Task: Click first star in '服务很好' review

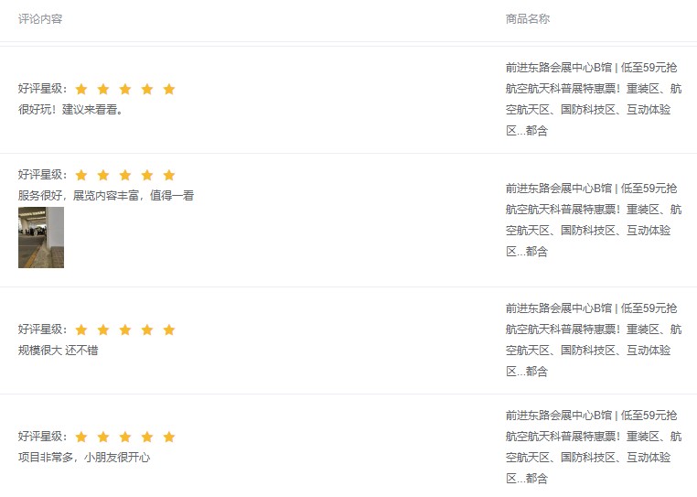Action: coord(81,175)
